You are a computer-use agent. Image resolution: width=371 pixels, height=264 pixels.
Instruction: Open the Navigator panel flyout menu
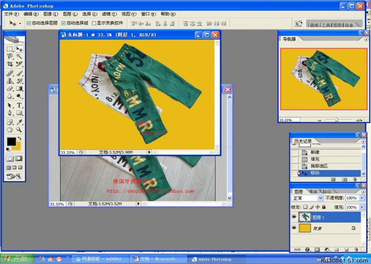coord(366,39)
